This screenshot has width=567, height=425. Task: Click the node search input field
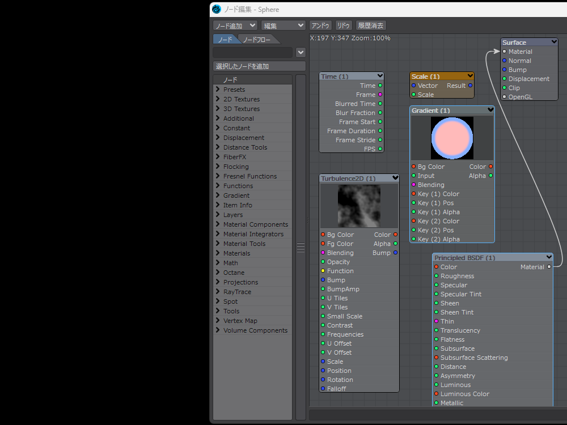click(x=253, y=52)
